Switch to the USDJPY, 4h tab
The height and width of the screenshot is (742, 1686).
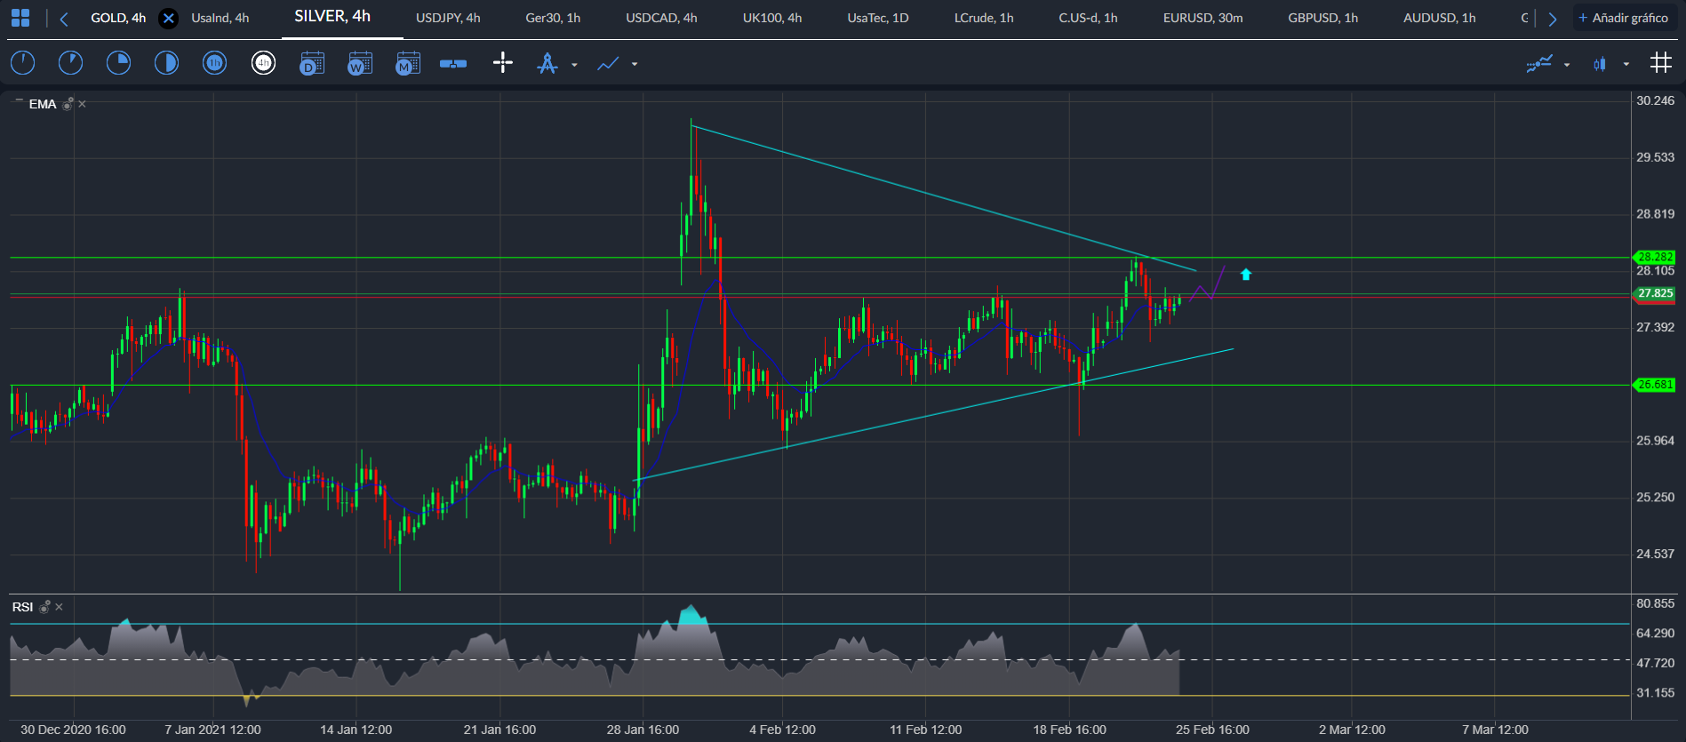[x=448, y=18]
